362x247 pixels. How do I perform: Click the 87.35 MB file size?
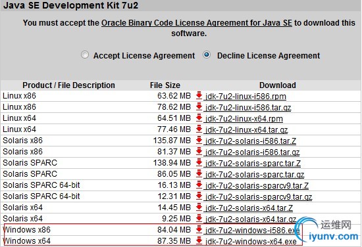pos(174,241)
